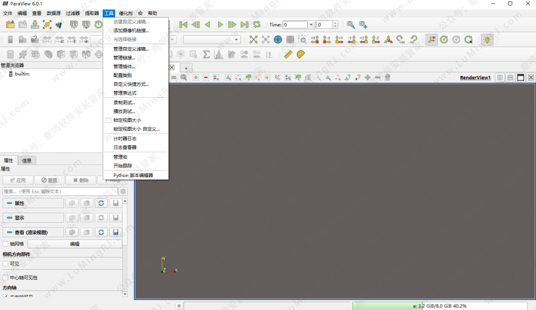Enable the 轴网格 checkbox
This screenshot has width=536, height=310.
coord(5,244)
